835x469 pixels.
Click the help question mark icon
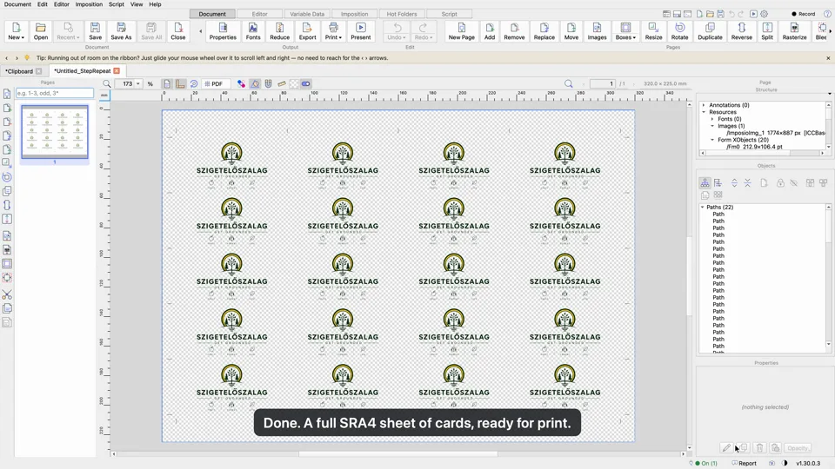coord(827,14)
